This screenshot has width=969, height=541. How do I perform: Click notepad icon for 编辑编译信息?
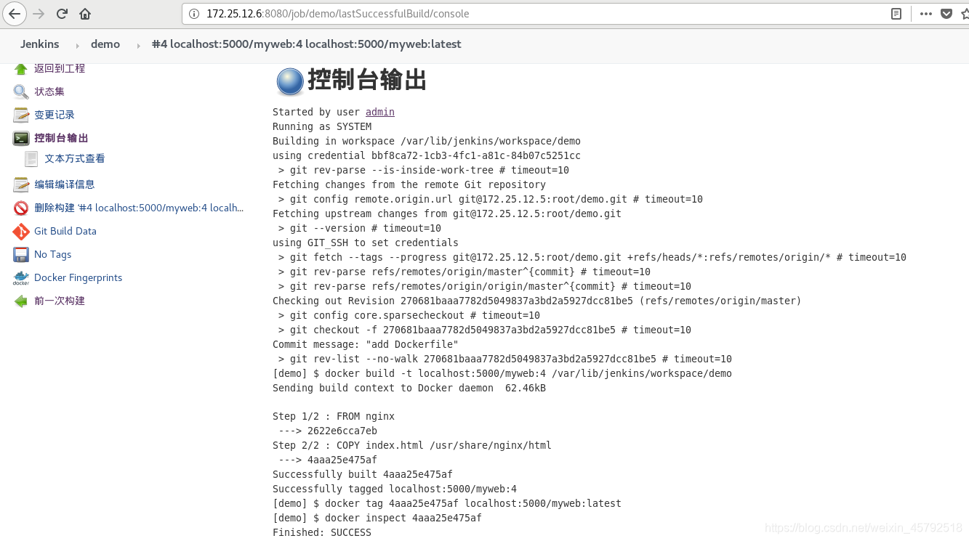(x=21, y=184)
